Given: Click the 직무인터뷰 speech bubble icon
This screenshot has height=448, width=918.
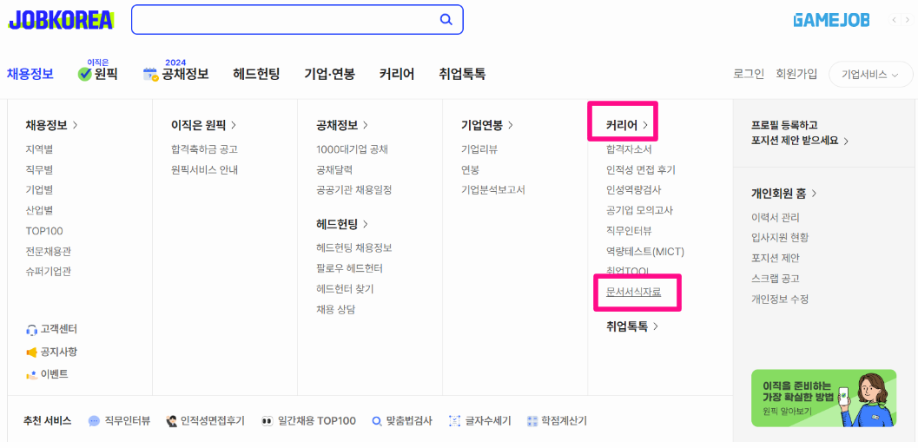Looking at the screenshot, I should coord(95,421).
